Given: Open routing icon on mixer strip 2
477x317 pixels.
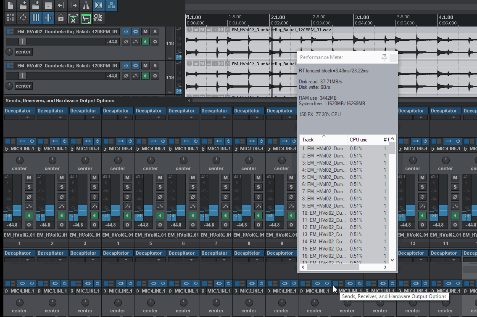Looking at the screenshot, I should [55, 141].
